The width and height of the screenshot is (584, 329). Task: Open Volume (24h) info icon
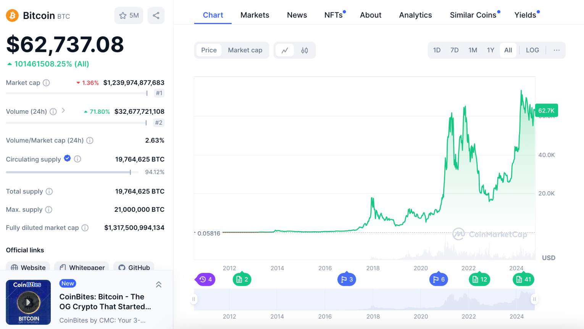pyautogui.click(x=53, y=111)
